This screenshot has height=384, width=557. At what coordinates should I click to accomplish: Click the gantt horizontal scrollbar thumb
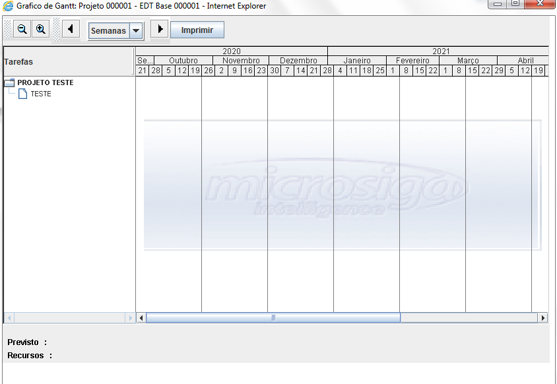point(273,317)
